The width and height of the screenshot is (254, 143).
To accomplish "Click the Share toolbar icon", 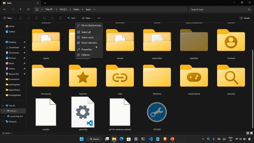I will coord(52,18).
